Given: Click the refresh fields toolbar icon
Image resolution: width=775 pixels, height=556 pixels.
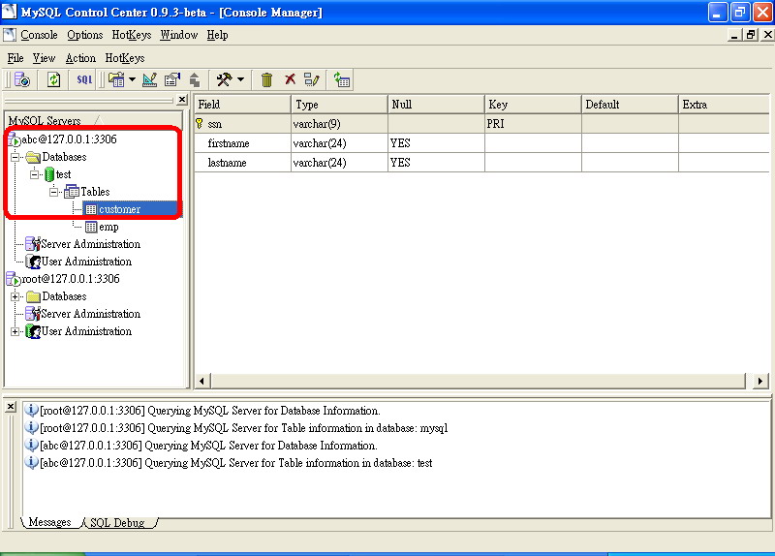Looking at the screenshot, I should 342,79.
